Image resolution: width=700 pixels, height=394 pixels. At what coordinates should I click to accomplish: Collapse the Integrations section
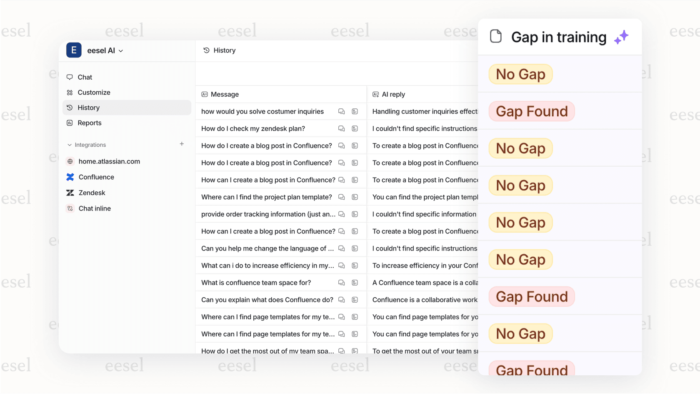69,145
